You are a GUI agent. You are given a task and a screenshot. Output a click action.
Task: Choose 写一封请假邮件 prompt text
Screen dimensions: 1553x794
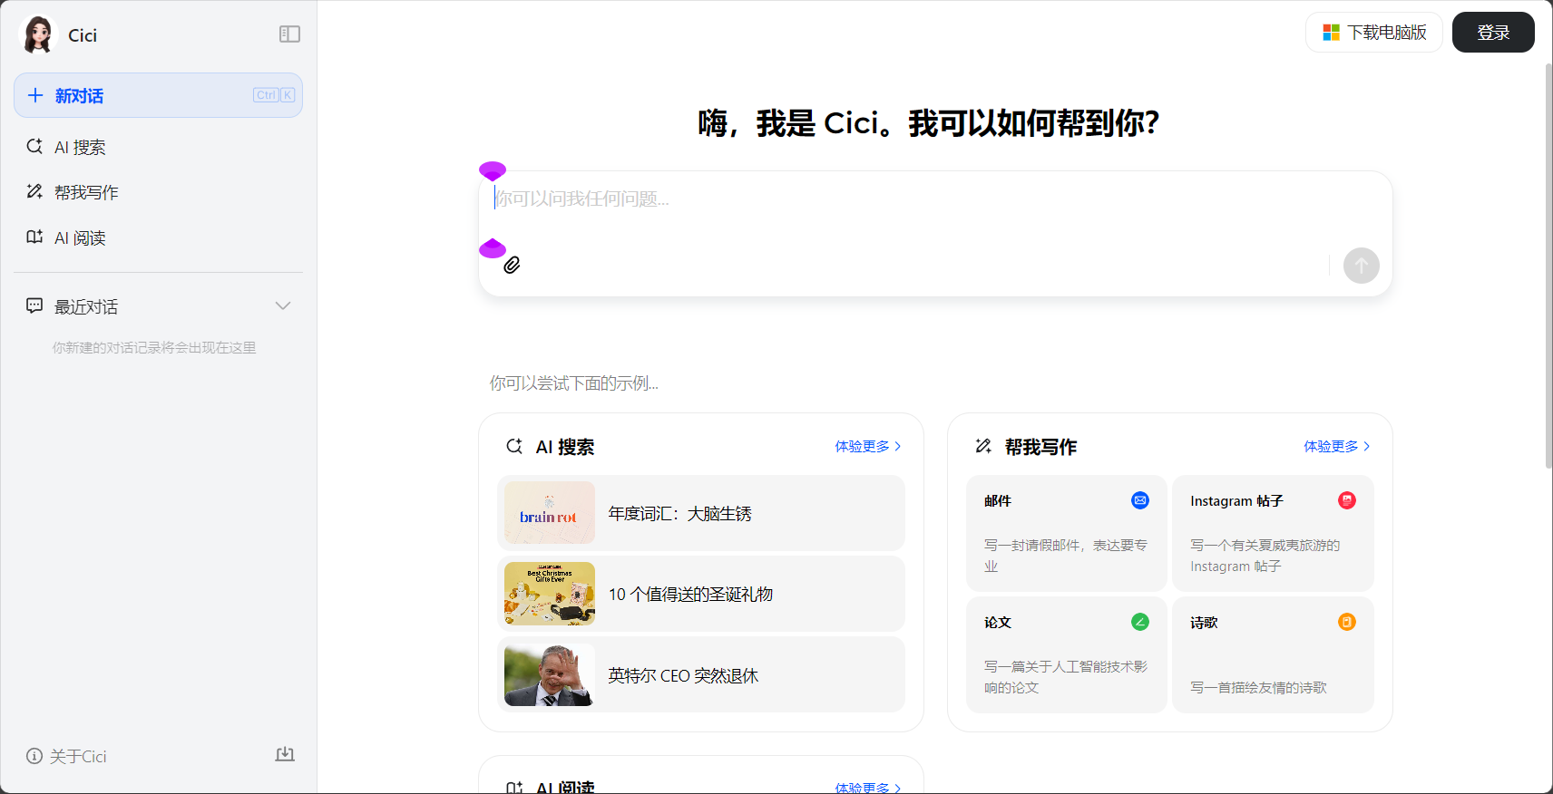click(x=1066, y=556)
